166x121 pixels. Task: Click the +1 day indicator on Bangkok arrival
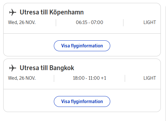103,78
